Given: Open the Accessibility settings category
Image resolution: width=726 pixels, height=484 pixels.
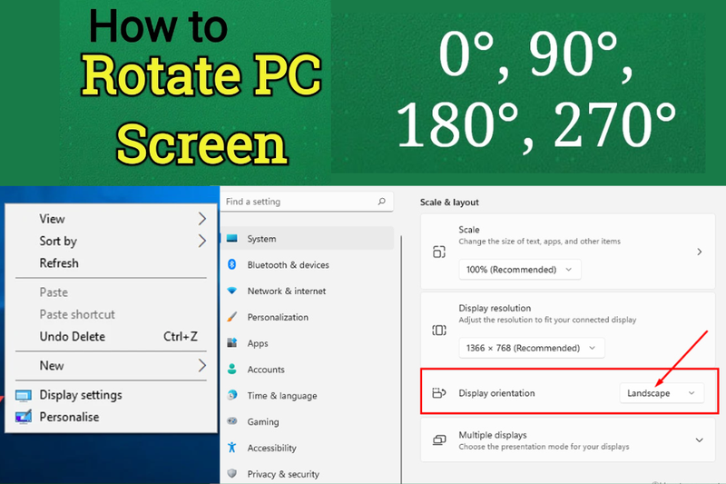Looking at the screenshot, I should pyautogui.click(x=308, y=448).
